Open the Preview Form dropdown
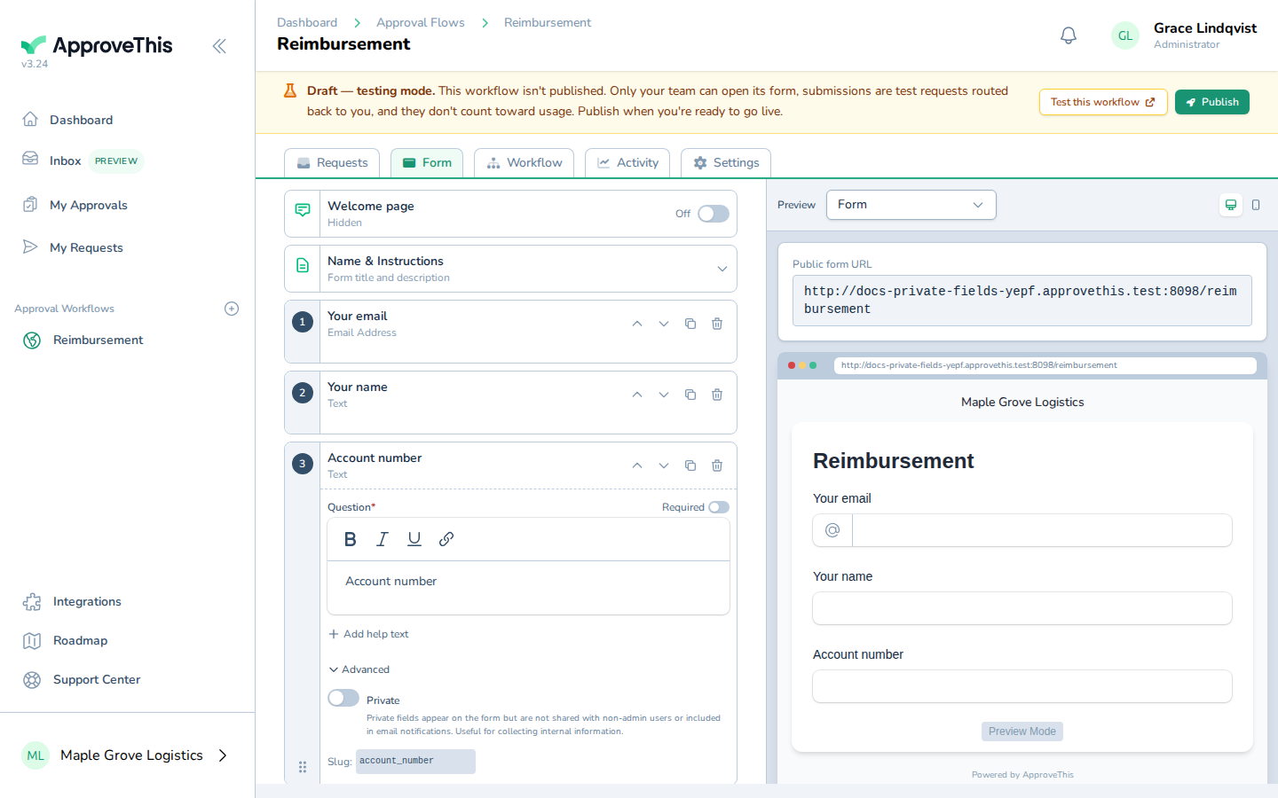Viewport: 1278px width, 798px height. coord(911,205)
